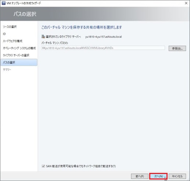The width and height of the screenshot is (190, 181).
Task: Select the パスの選択 step
Action: click(x=19, y=62)
